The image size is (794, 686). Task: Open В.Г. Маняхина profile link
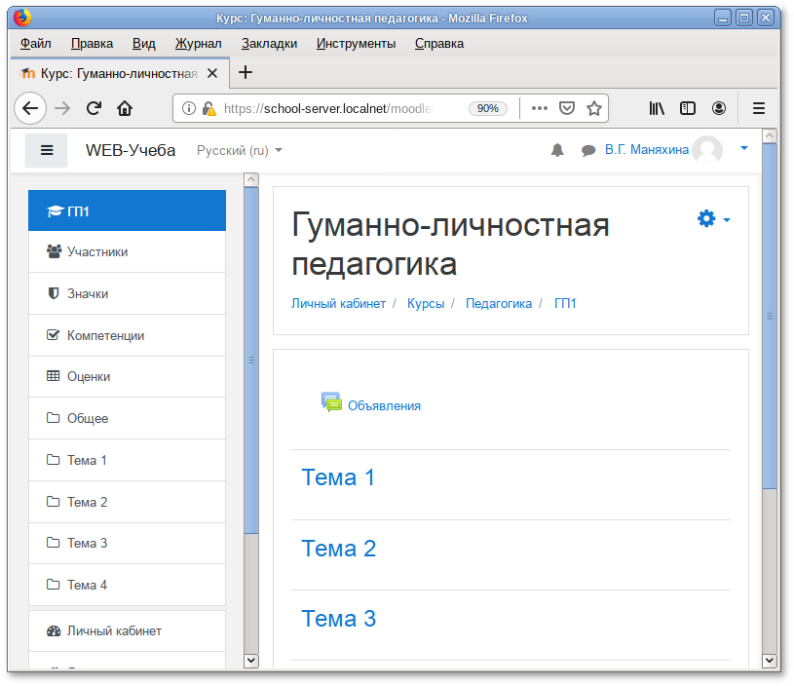(647, 149)
